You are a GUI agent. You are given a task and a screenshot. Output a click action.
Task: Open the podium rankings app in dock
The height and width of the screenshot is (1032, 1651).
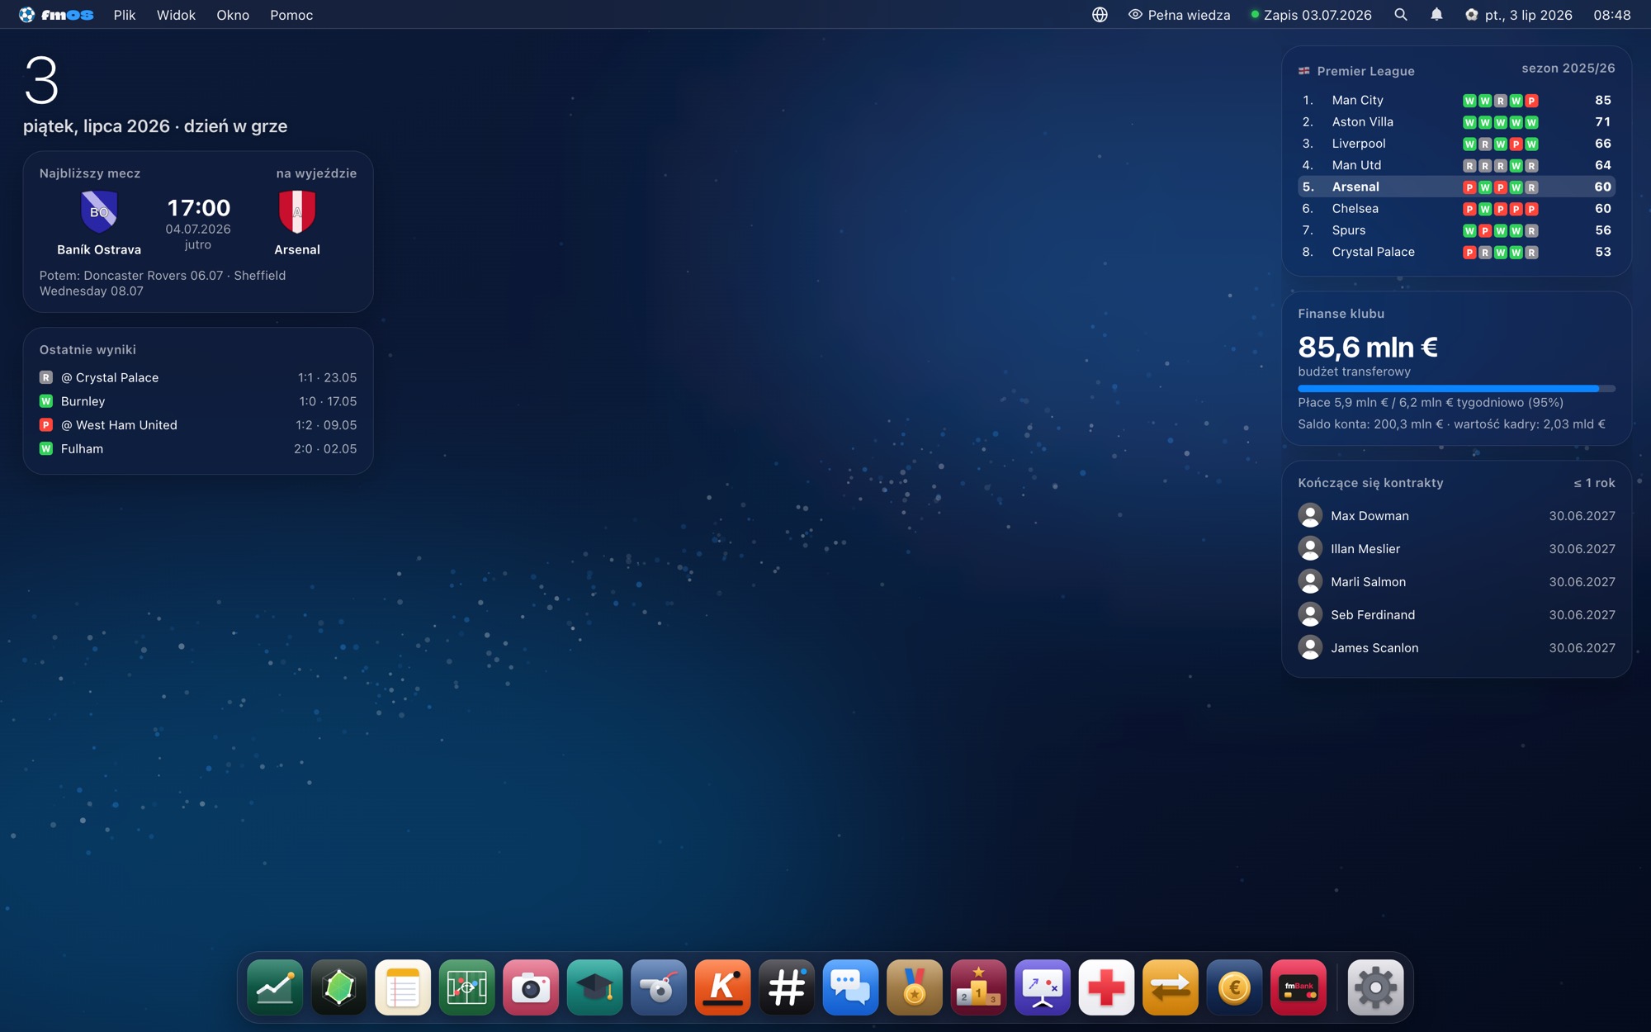pyautogui.click(x=979, y=987)
